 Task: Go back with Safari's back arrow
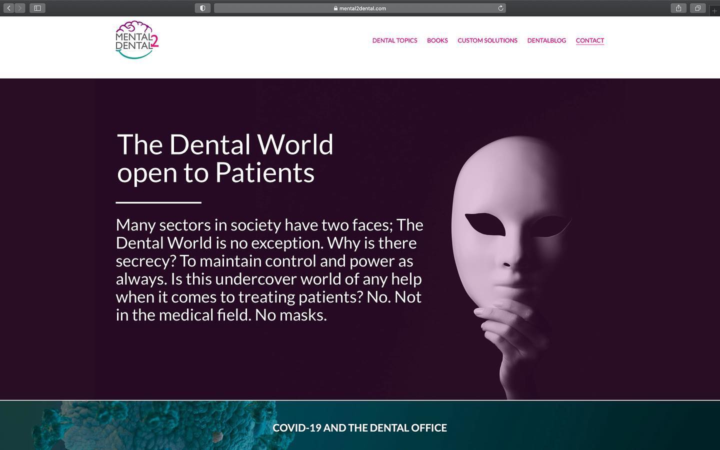click(8, 8)
